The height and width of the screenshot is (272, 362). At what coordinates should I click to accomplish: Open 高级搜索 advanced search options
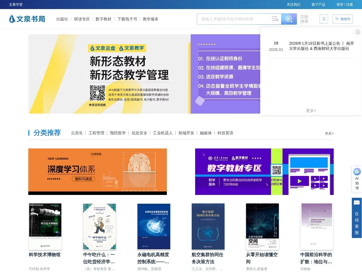tap(304, 19)
